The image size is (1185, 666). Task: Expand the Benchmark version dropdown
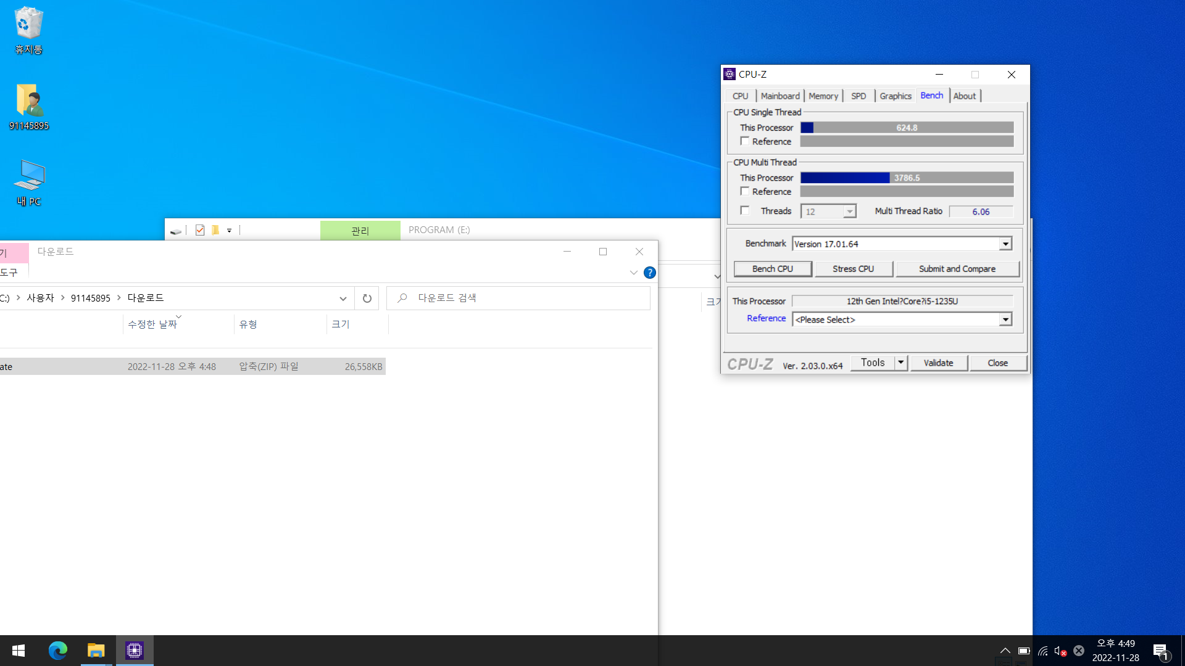tap(1005, 244)
